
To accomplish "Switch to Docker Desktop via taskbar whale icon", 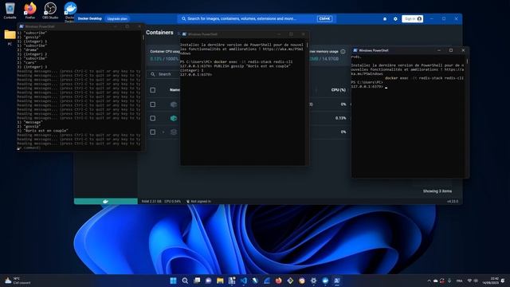I will [325, 281].
